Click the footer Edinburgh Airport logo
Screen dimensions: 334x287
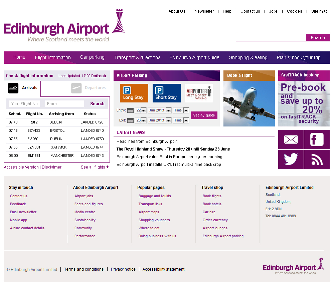(293, 266)
